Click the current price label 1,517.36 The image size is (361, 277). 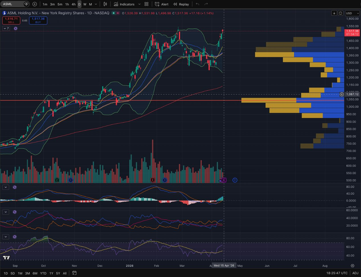click(x=352, y=31)
